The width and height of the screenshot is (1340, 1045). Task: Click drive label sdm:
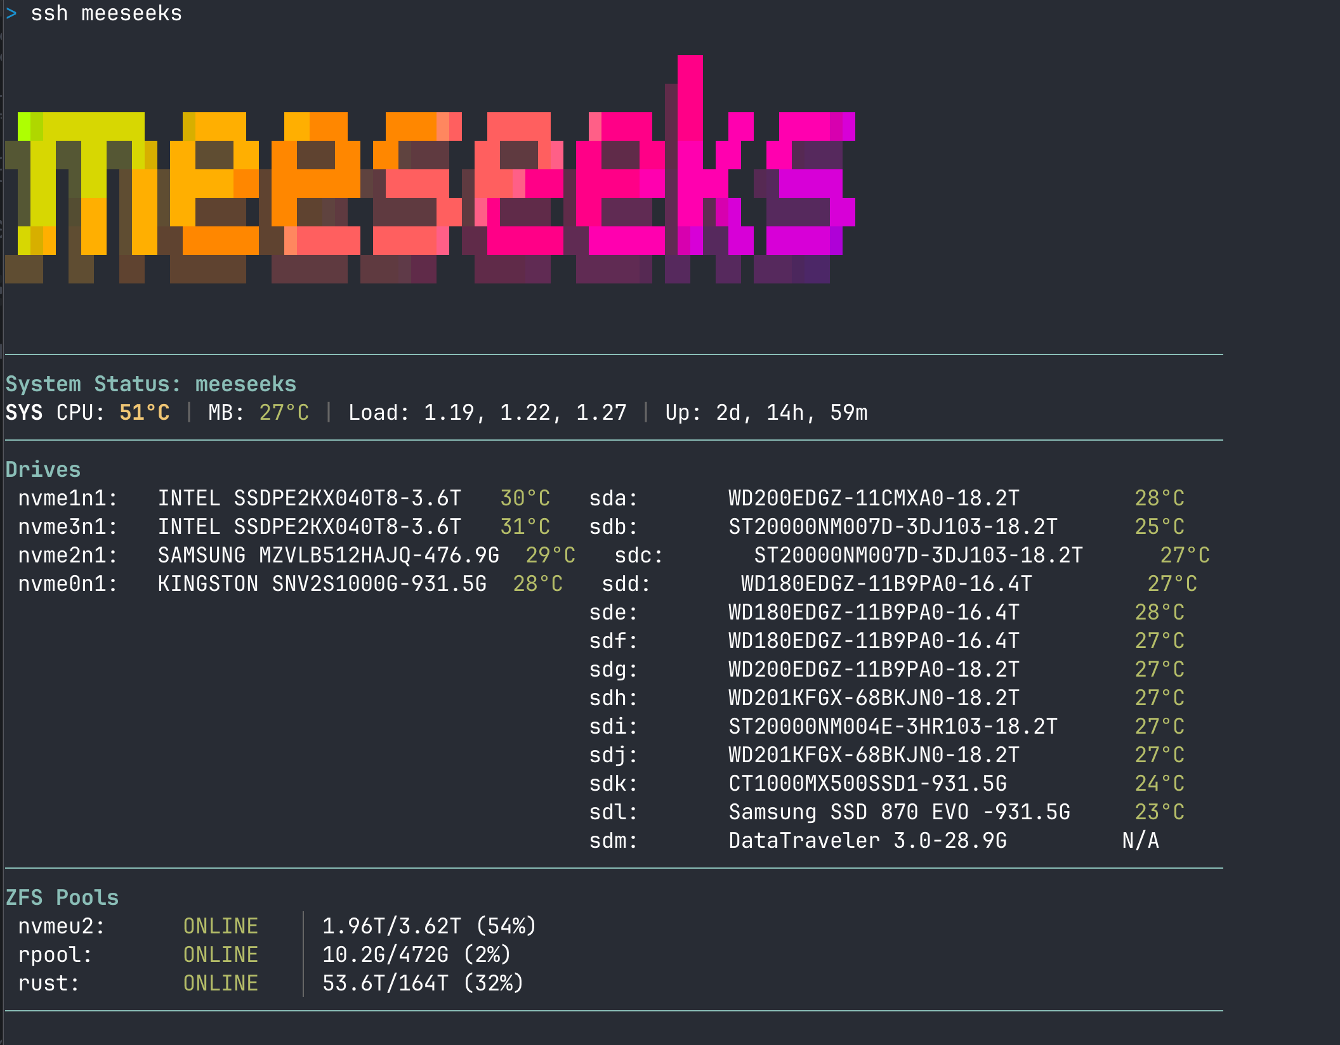tap(614, 841)
